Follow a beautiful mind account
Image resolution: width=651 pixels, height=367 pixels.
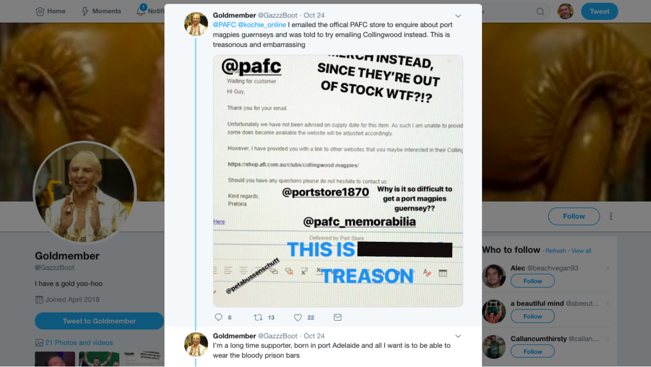(x=532, y=316)
